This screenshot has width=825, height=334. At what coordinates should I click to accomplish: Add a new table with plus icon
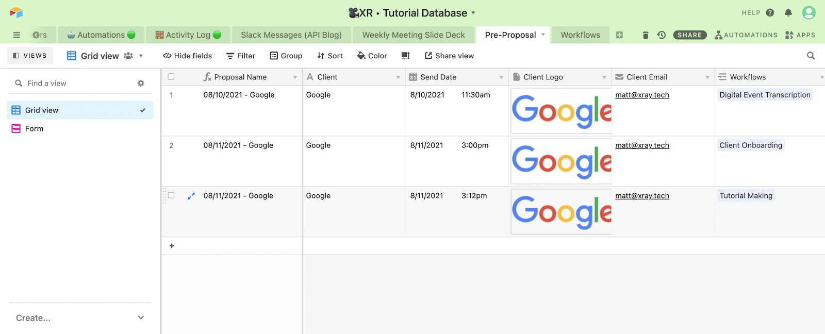(x=619, y=35)
